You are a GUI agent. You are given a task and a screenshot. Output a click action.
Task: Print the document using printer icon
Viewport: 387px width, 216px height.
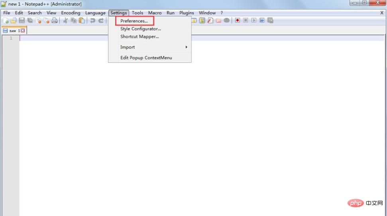[55, 20]
